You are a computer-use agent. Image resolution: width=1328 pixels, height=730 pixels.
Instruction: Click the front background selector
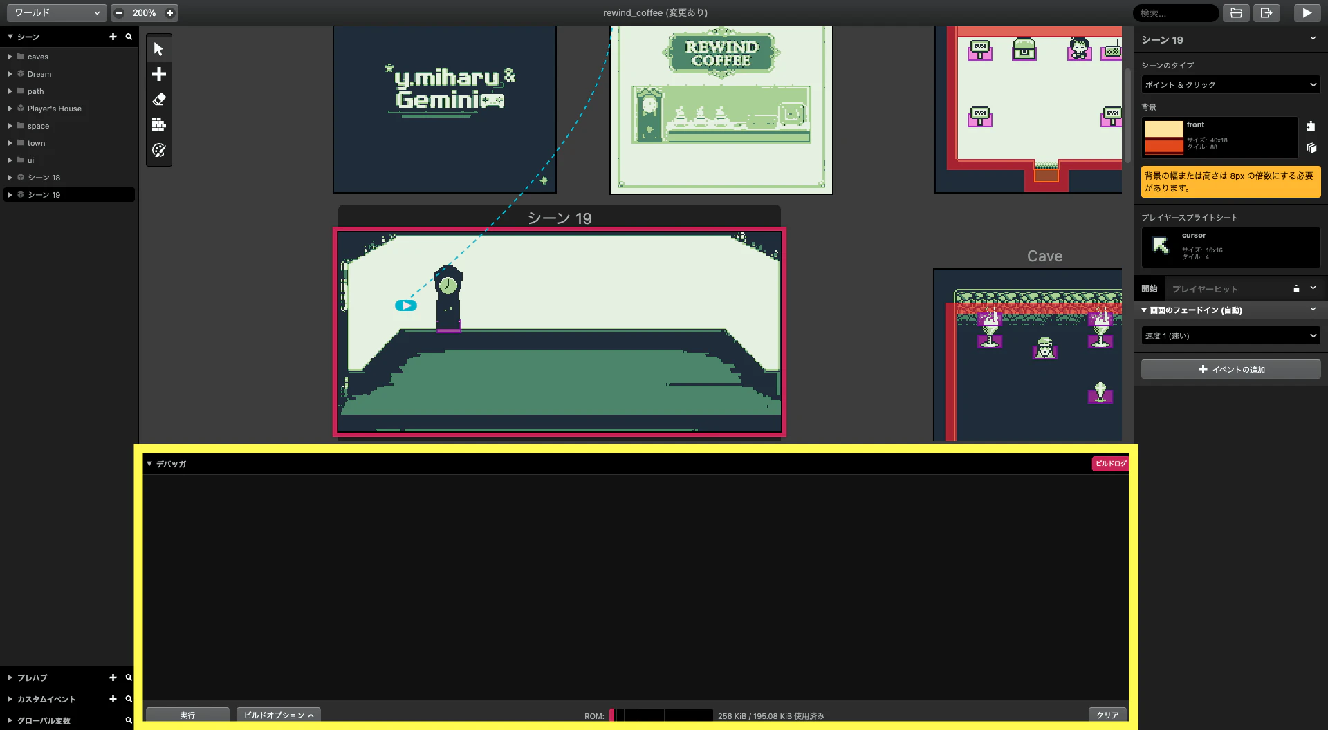coord(1219,137)
